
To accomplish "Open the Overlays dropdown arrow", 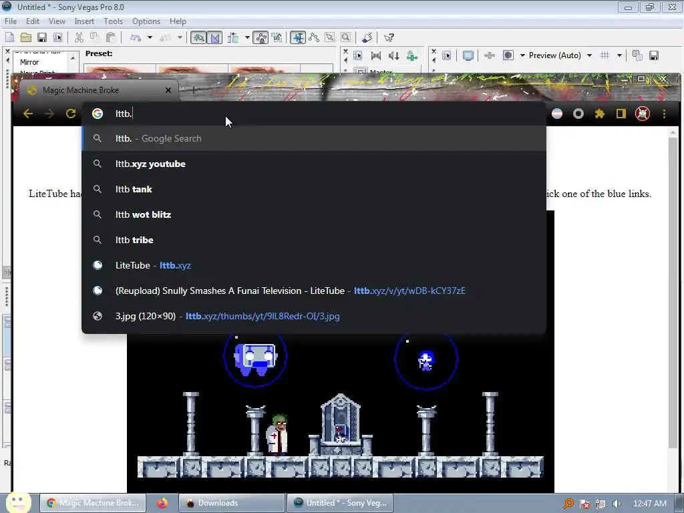I will click(619, 55).
